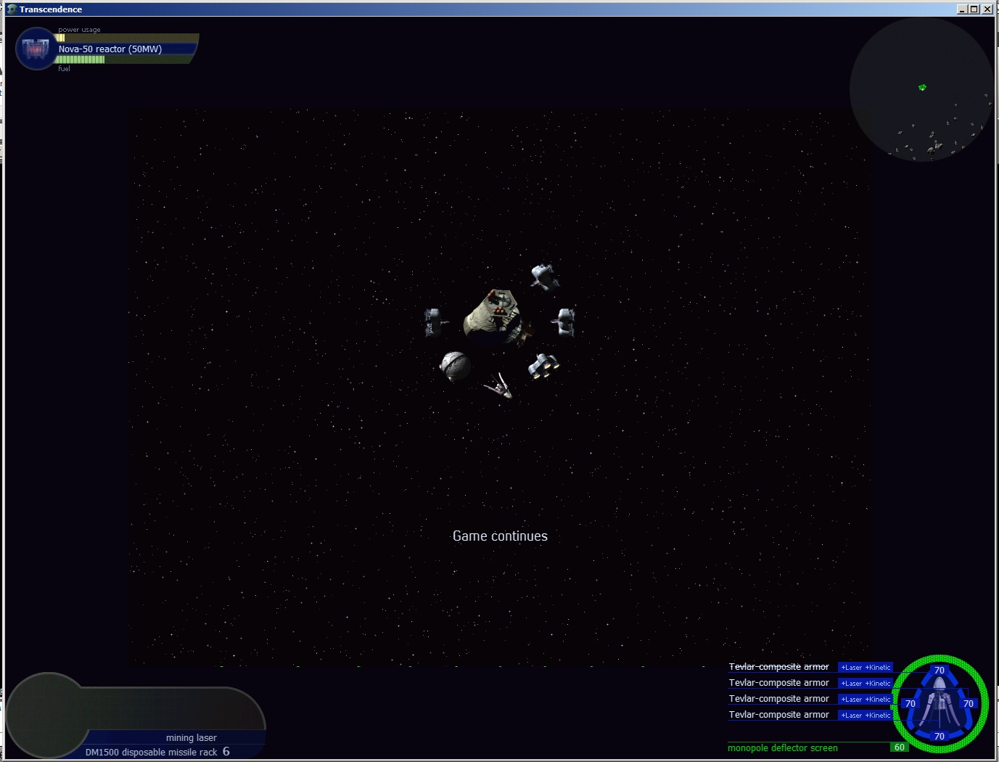Click the deflector strength value 60
Image resolution: width=999 pixels, height=762 pixels.
[900, 747]
